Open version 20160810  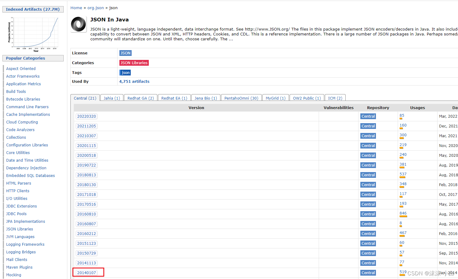point(87,214)
